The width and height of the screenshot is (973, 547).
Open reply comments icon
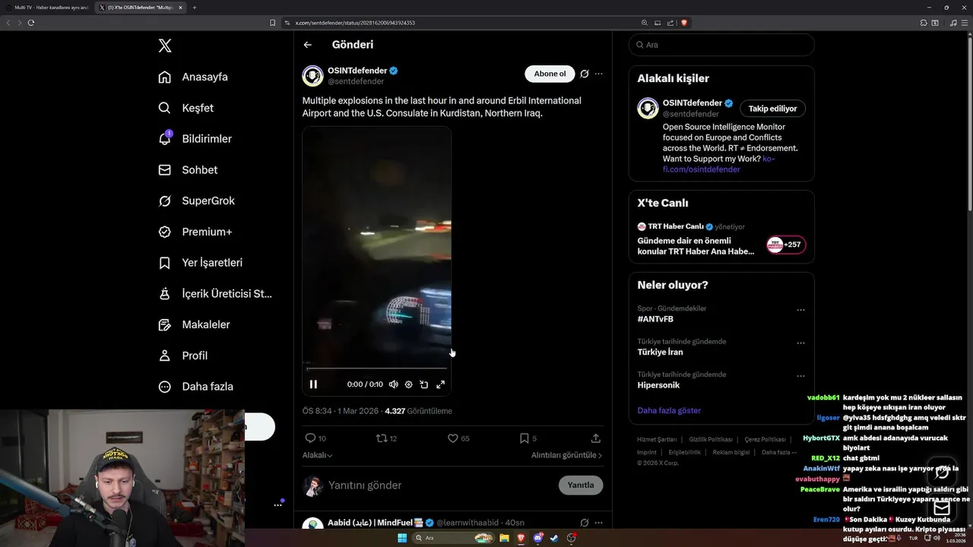pyautogui.click(x=310, y=438)
